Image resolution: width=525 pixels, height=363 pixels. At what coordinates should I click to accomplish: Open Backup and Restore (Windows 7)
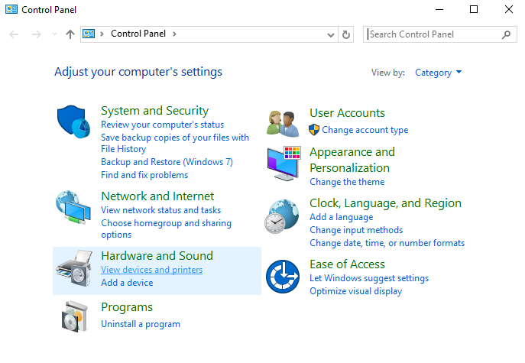pos(167,162)
